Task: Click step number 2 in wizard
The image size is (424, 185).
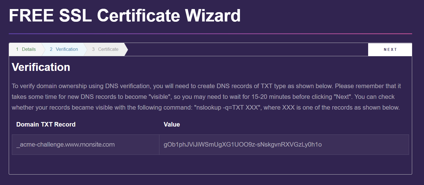Action: click(51, 49)
